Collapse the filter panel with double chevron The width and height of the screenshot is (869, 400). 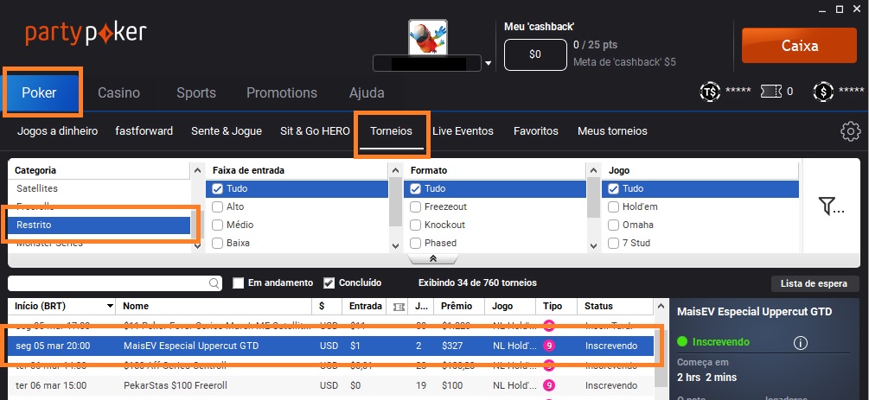click(433, 258)
